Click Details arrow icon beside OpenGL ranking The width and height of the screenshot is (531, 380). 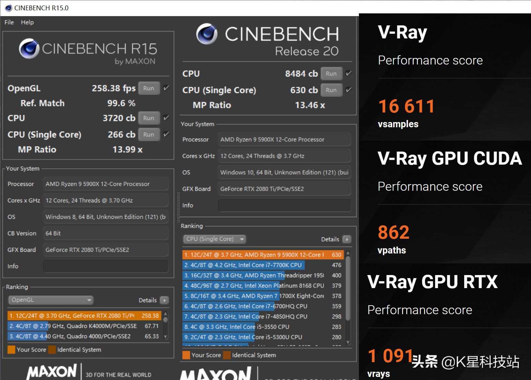[x=165, y=300]
